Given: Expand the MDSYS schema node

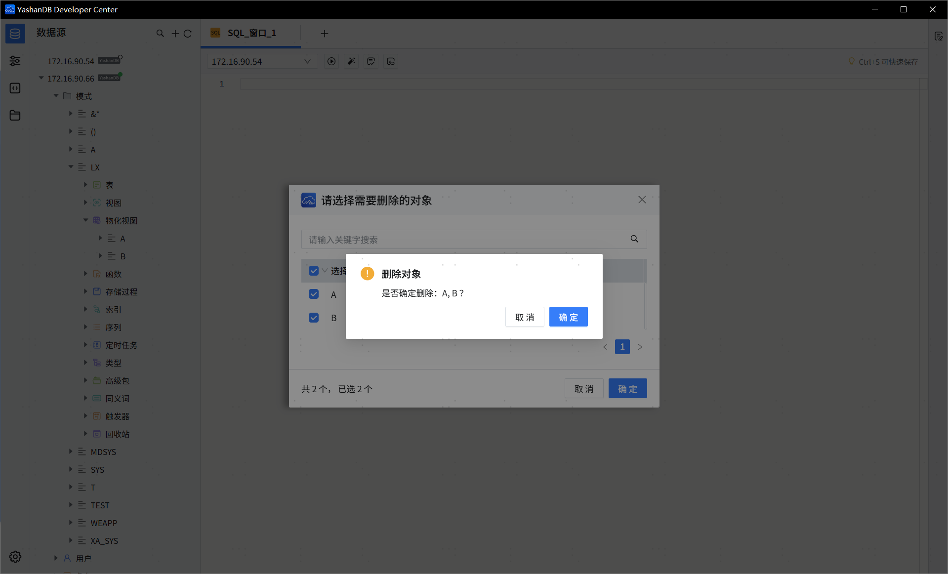Looking at the screenshot, I should point(71,451).
